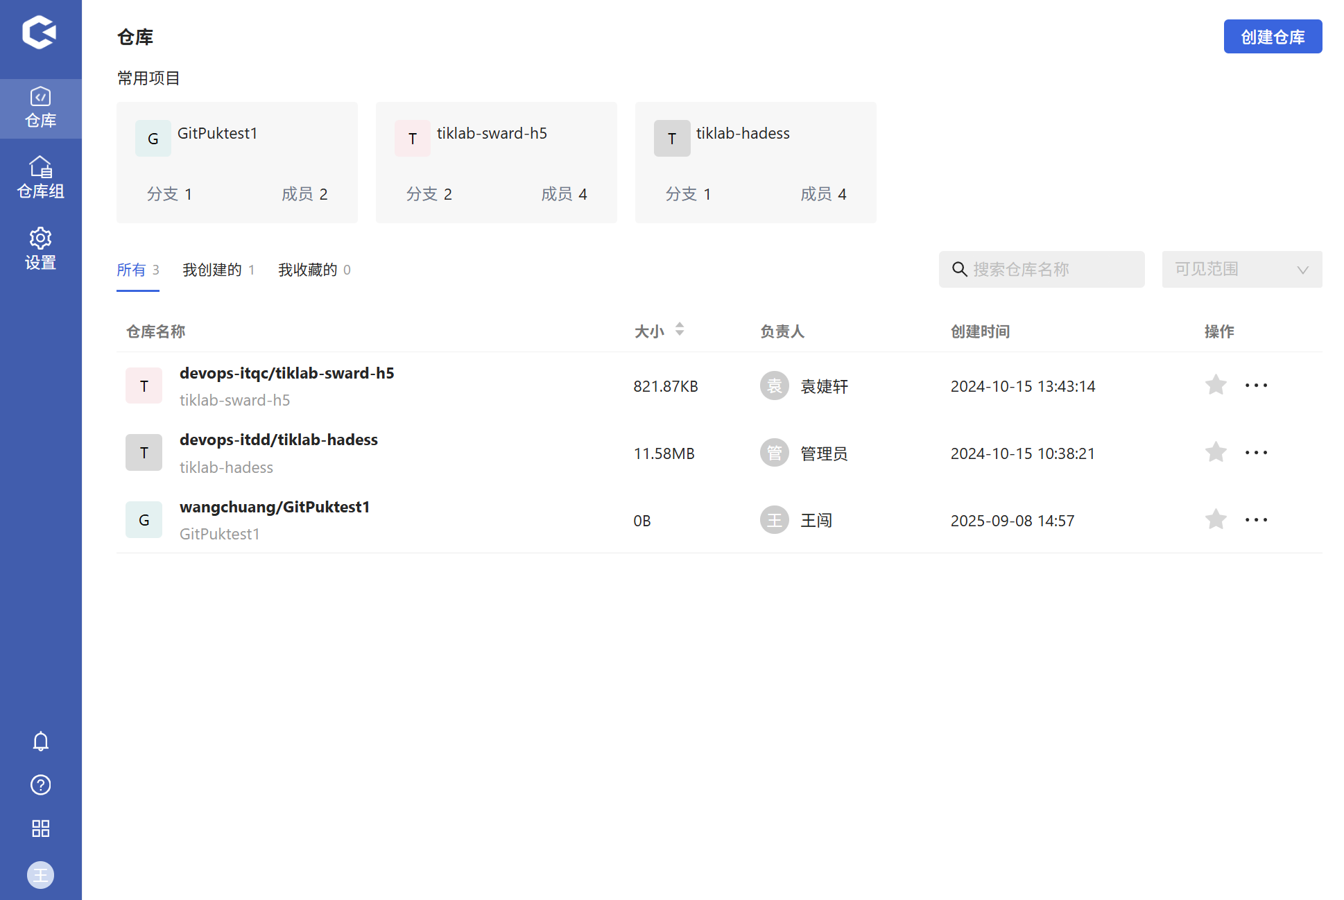Click the 创建仓库 button

tap(1272, 37)
